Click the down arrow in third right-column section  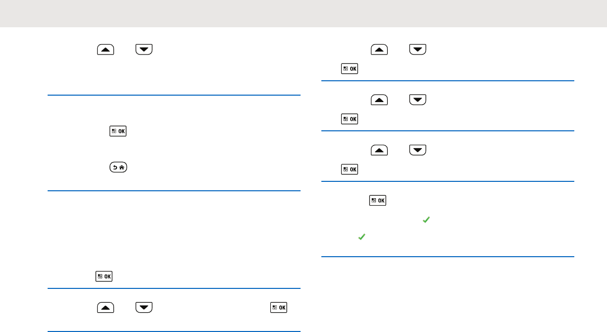418,151
